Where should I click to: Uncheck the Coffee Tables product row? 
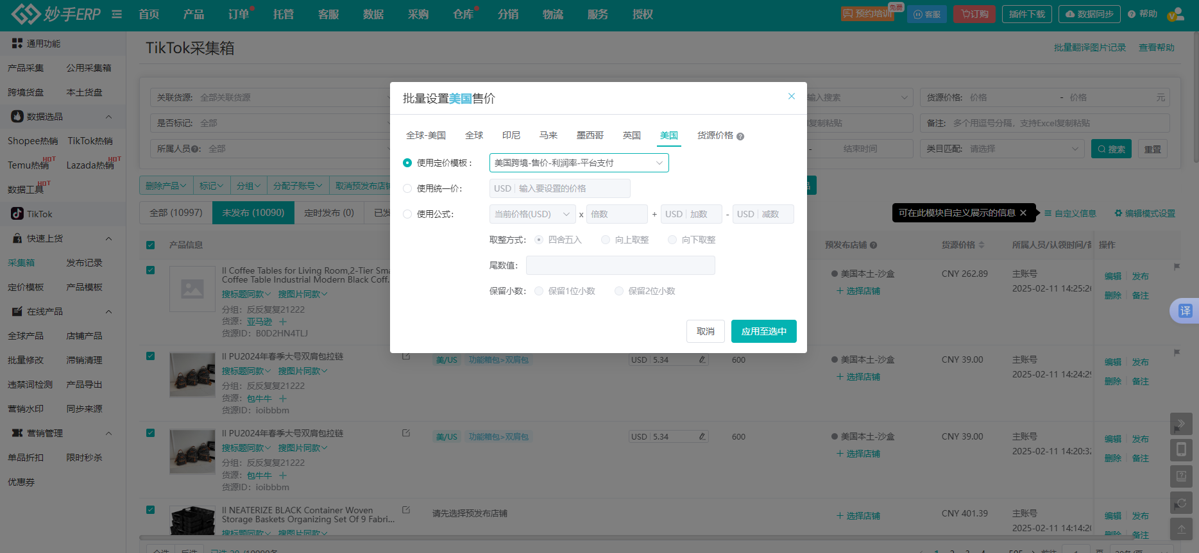[150, 270]
